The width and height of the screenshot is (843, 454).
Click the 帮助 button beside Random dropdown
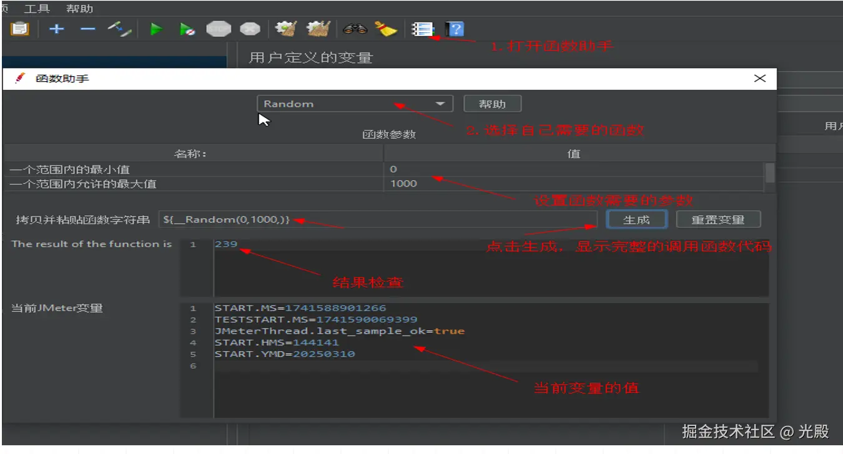click(492, 104)
